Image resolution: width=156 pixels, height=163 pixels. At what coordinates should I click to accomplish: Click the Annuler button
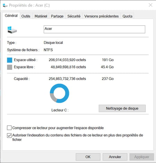(115, 157)
